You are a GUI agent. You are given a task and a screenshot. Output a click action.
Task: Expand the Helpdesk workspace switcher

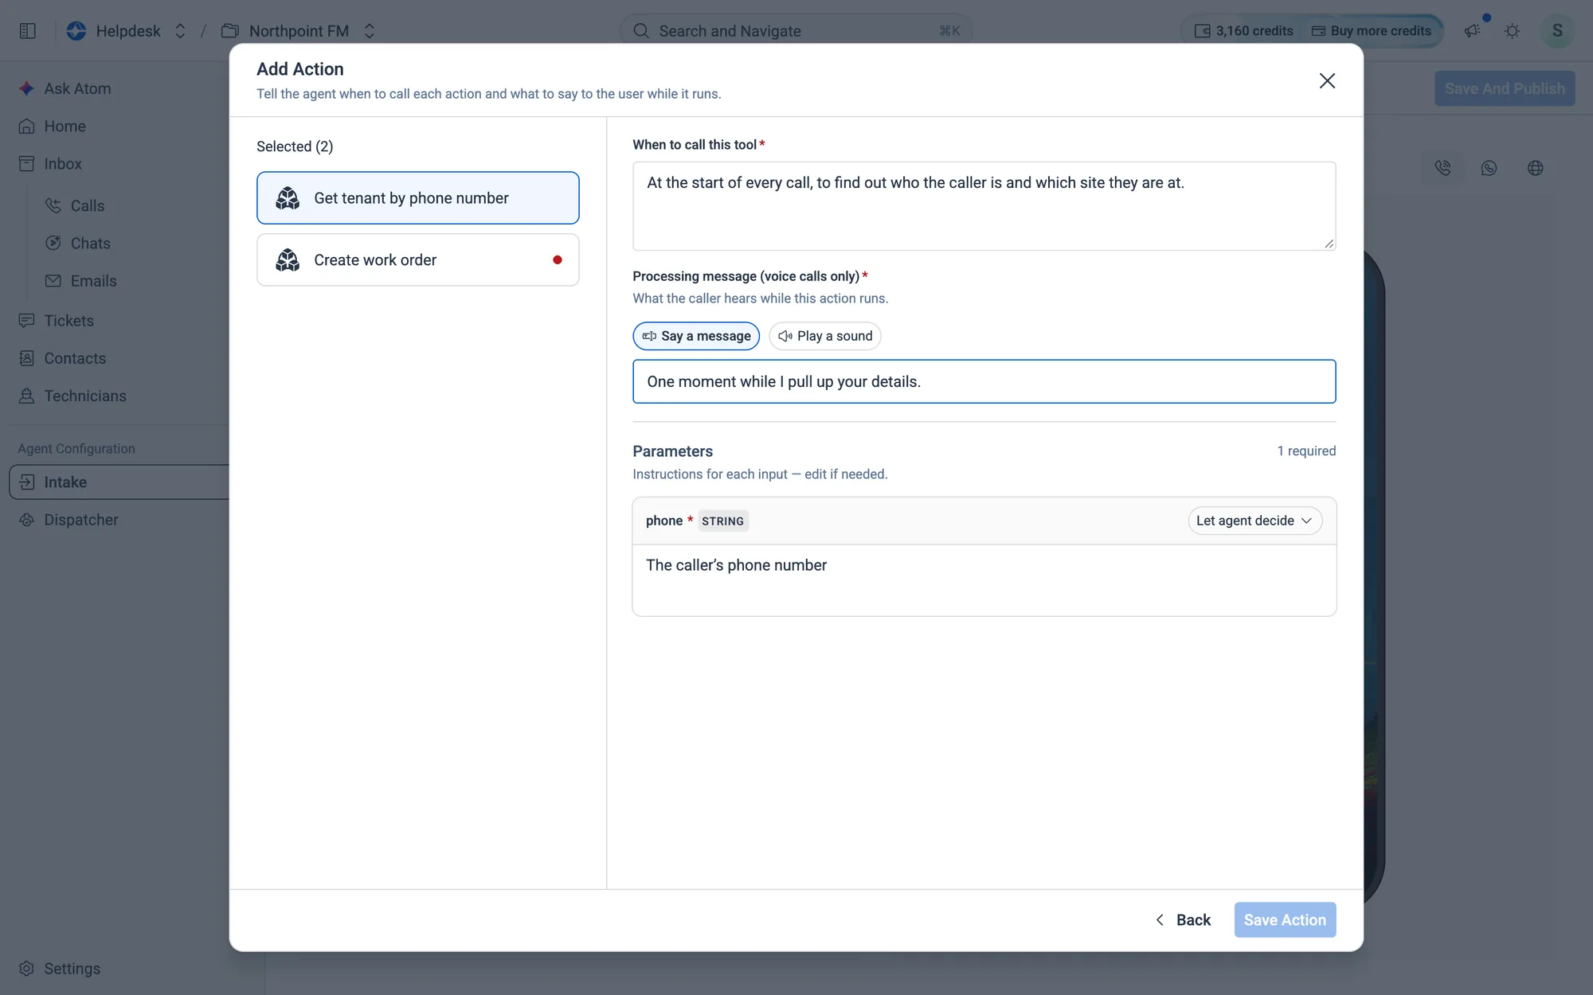(180, 30)
